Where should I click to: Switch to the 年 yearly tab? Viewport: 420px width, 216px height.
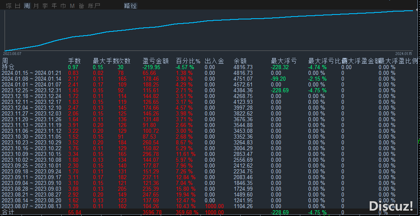54,6
